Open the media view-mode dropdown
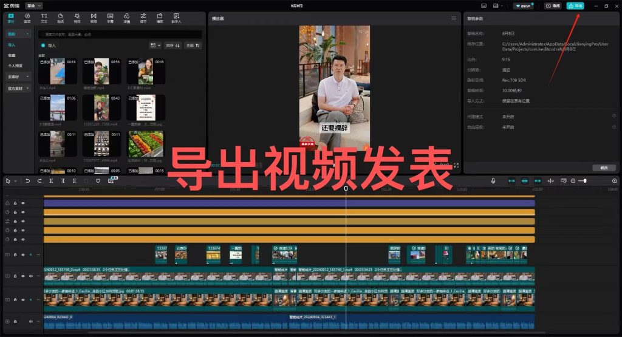This screenshot has width=622, height=337. pyautogui.click(x=155, y=46)
